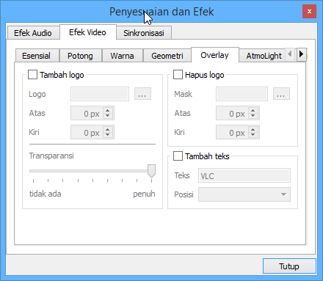Enable the Tambah logo checkbox

[x=32, y=75]
